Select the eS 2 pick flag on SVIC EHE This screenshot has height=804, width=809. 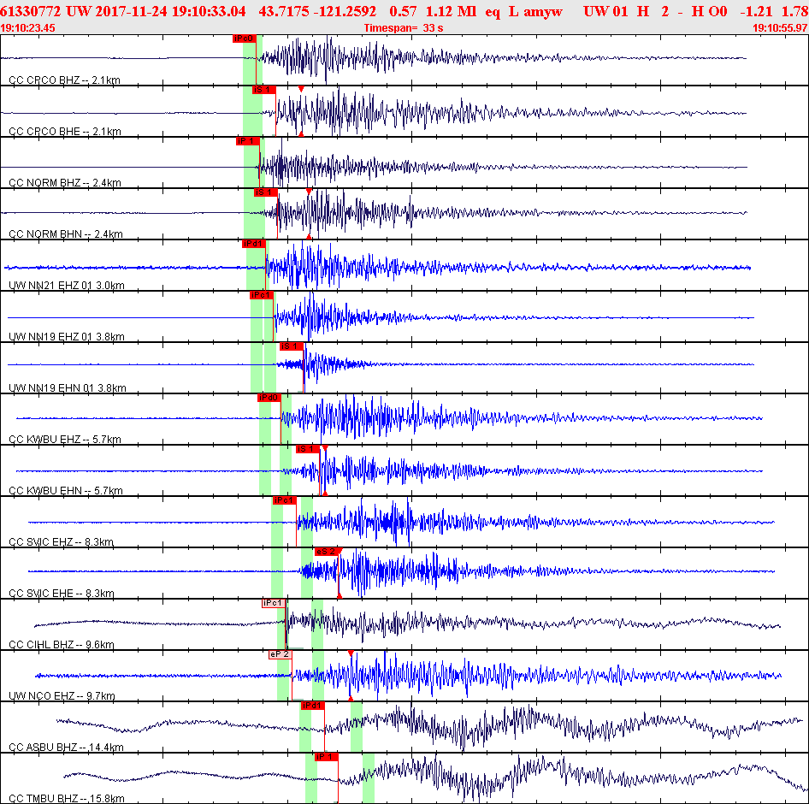point(327,552)
